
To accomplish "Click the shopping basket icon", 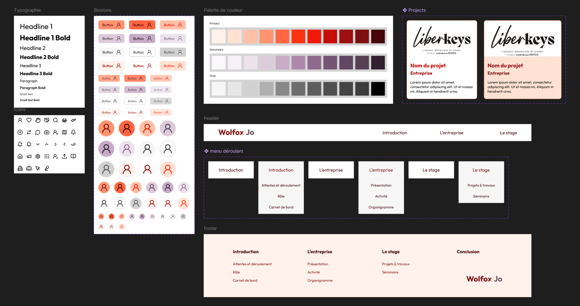I will coord(65,120).
